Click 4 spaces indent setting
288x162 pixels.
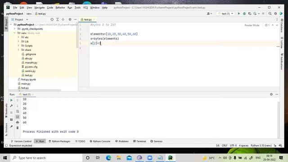tap(243, 145)
